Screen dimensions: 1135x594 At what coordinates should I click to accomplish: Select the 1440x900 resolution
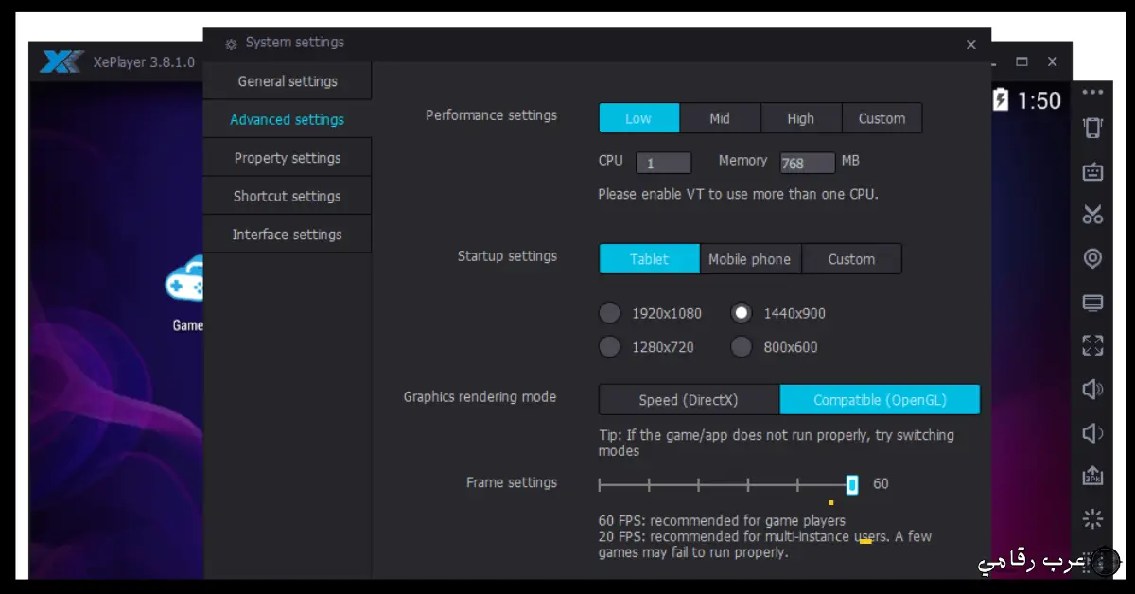(x=742, y=313)
